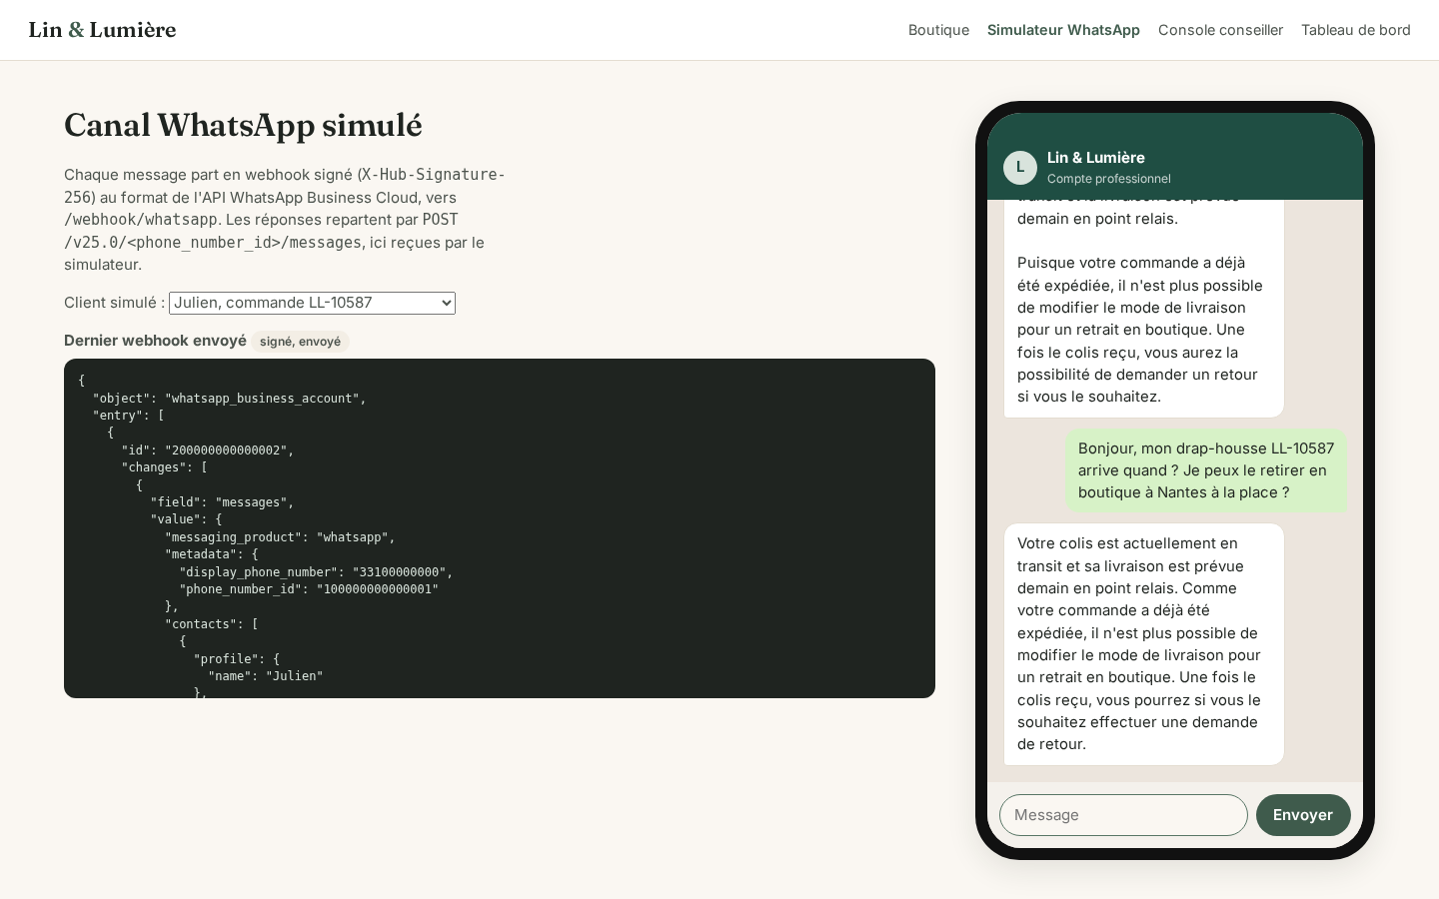
Task: Click the "object": "whatsapp_business_account" line
Action: [x=230, y=399]
